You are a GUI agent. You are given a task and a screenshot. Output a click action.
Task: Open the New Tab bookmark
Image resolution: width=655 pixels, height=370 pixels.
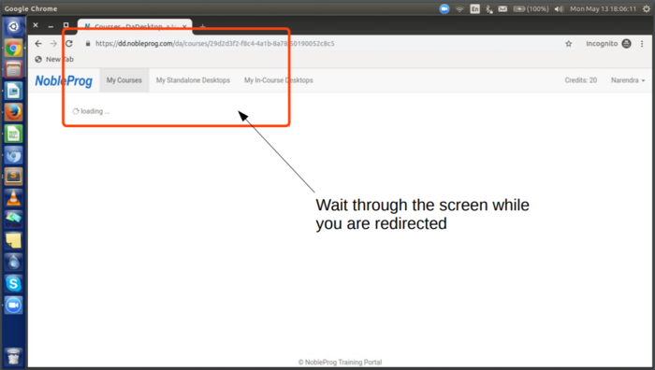[54, 59]
